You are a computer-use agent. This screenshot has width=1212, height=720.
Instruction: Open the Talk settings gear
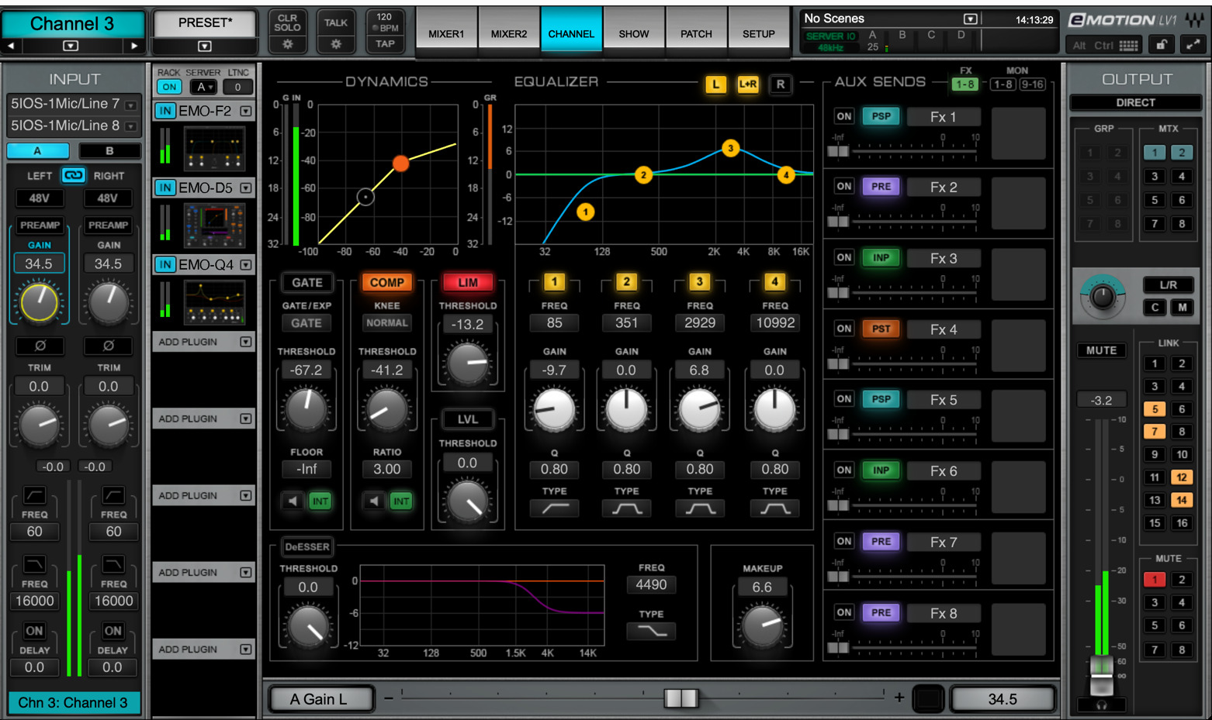tap(336, 44)
